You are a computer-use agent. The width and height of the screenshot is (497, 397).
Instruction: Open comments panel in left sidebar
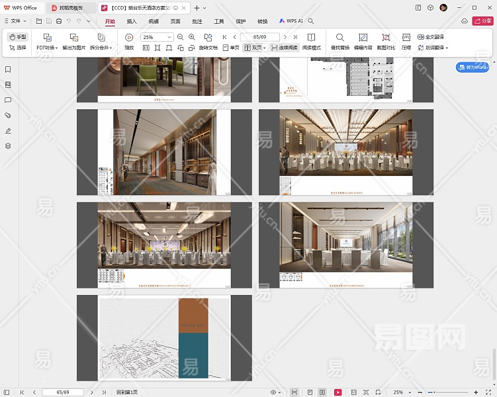point(8,100)
